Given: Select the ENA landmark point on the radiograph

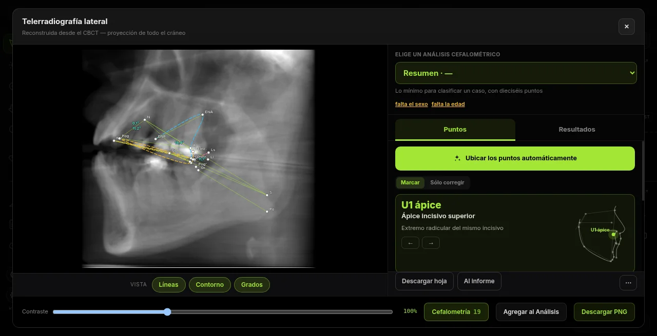Looking at the screenshot, I should [x=202, y=114].
